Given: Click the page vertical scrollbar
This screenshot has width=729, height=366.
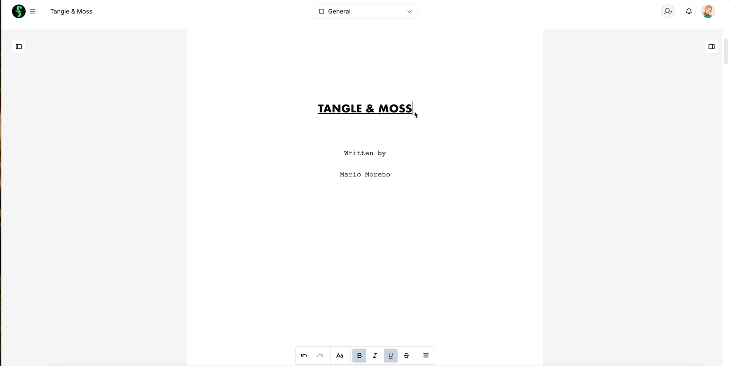Looking at the screenshot, I should [x=726, y=52].
